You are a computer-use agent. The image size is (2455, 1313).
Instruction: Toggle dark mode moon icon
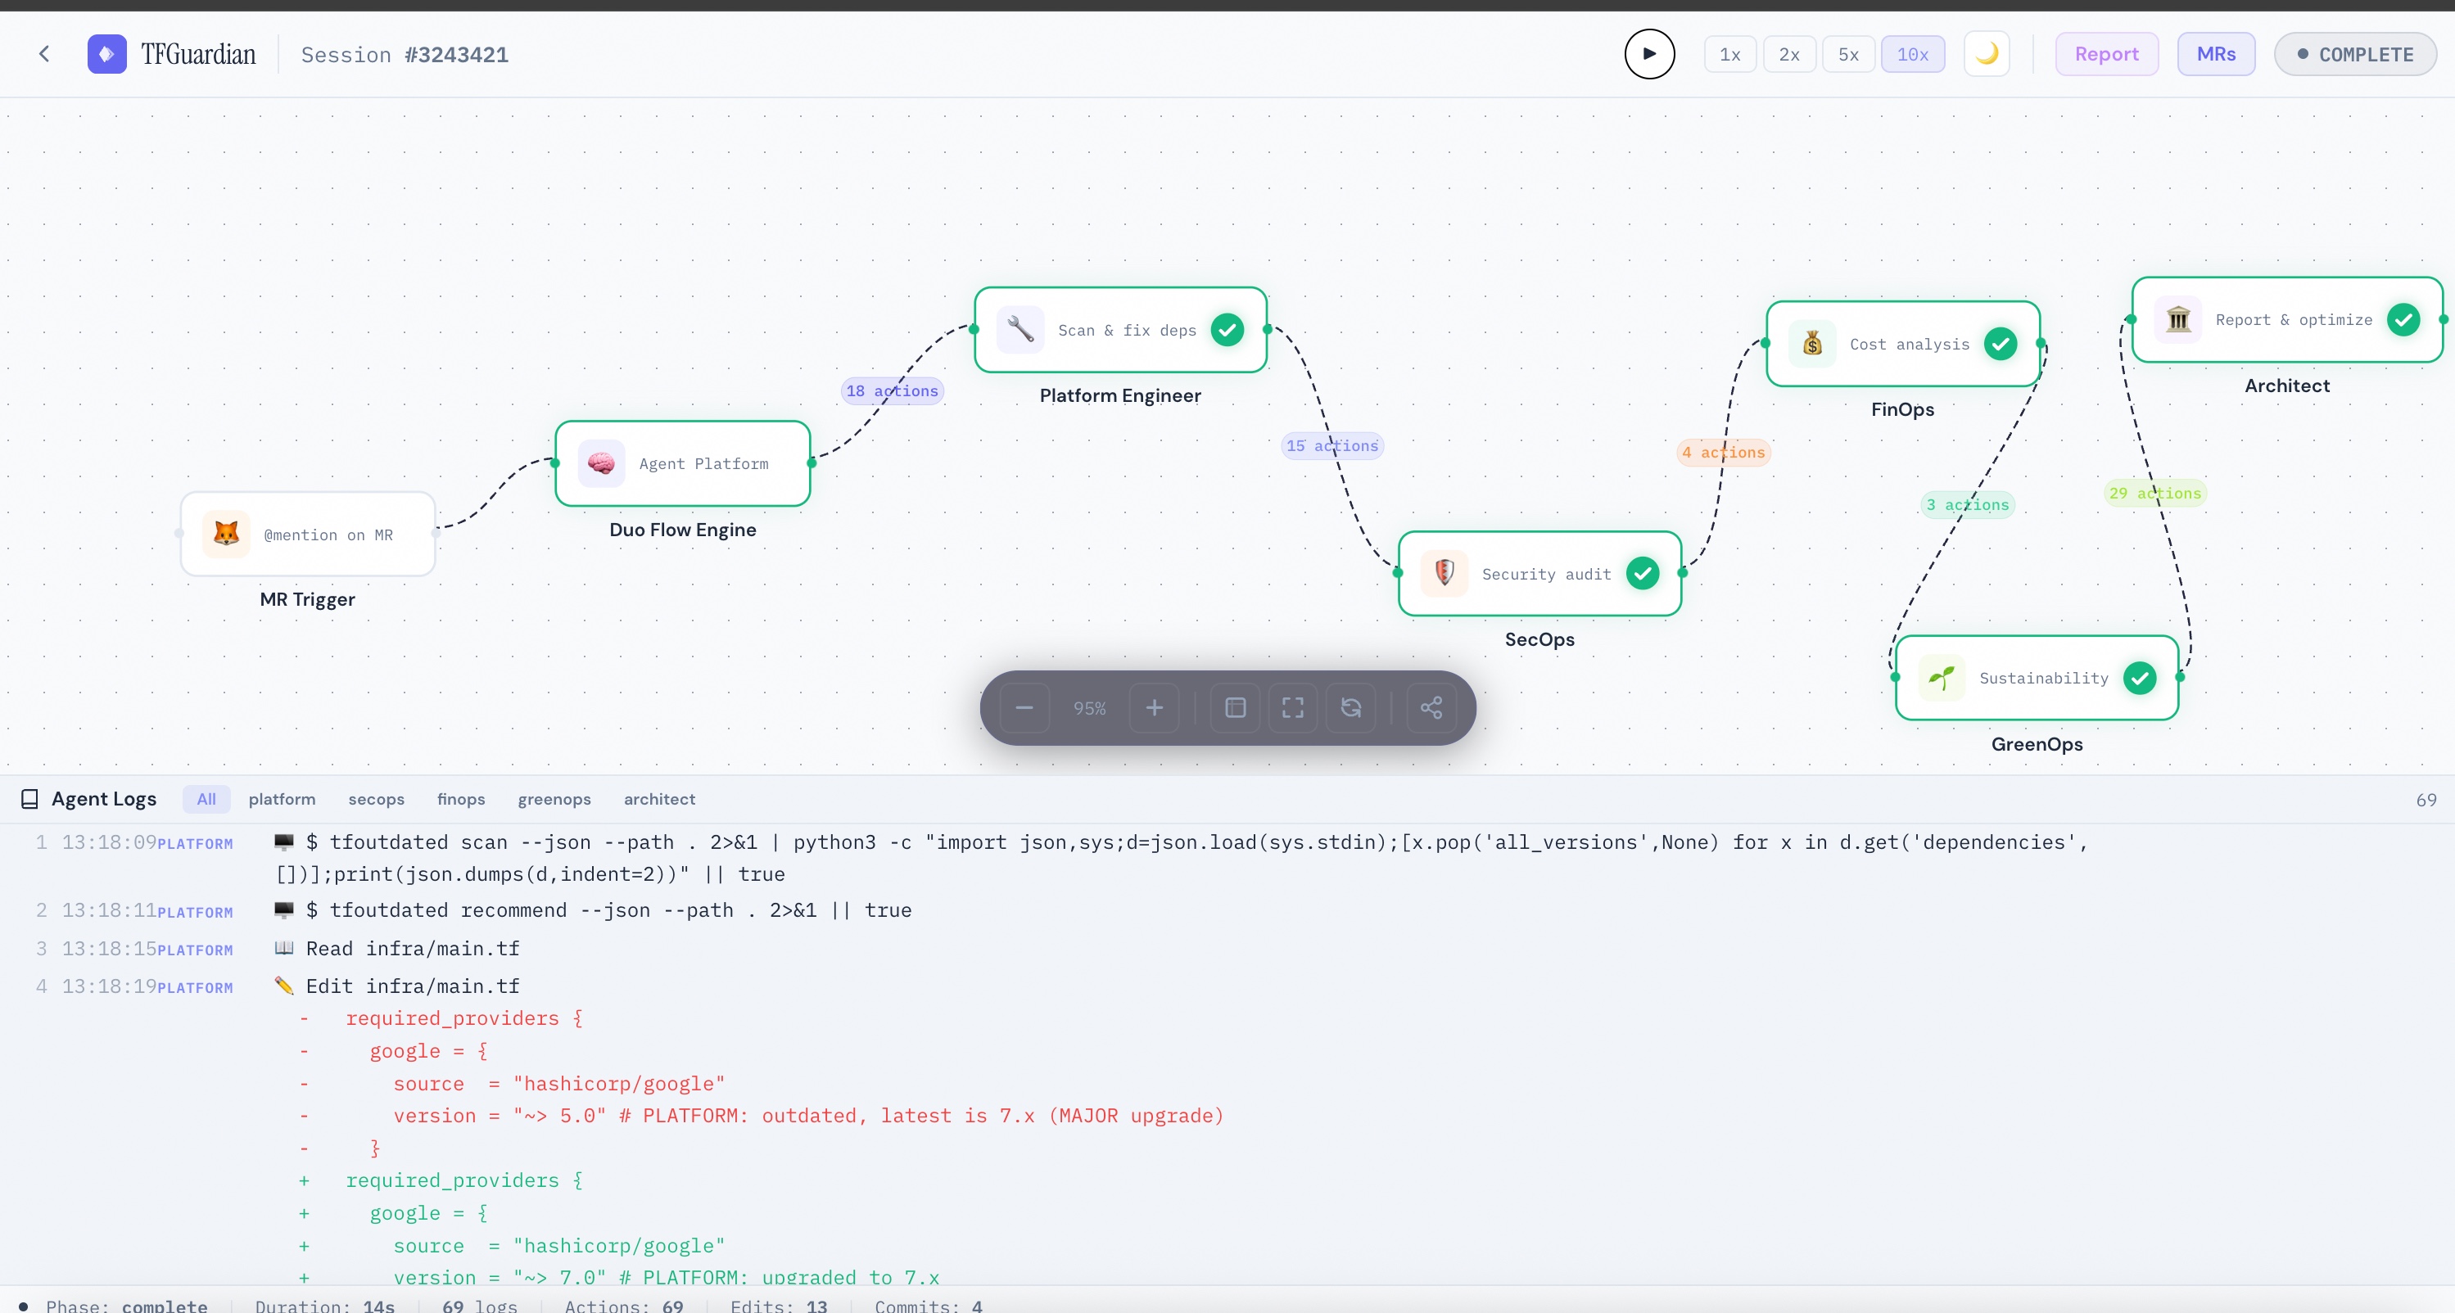point(1987,54)
